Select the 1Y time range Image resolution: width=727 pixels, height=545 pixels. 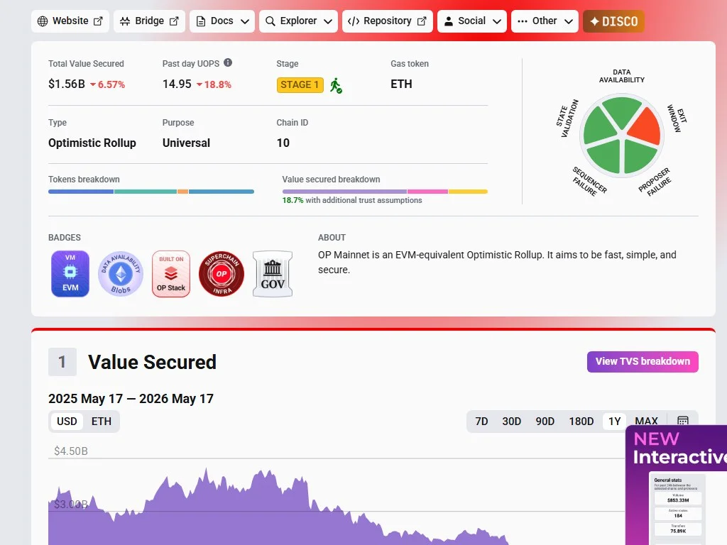[x=614, y=422]
